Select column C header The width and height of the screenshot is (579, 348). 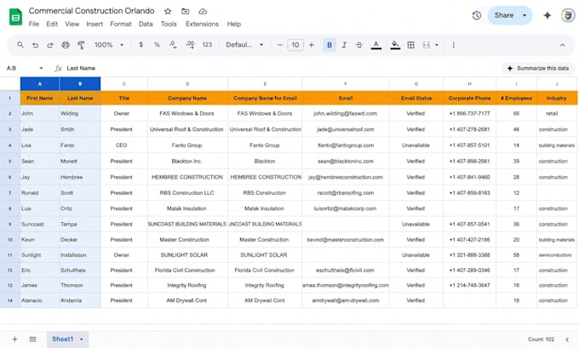coord(124,83)
